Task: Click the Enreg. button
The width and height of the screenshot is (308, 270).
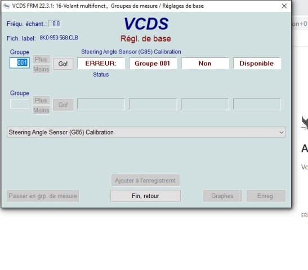Action: click(266, 196)
